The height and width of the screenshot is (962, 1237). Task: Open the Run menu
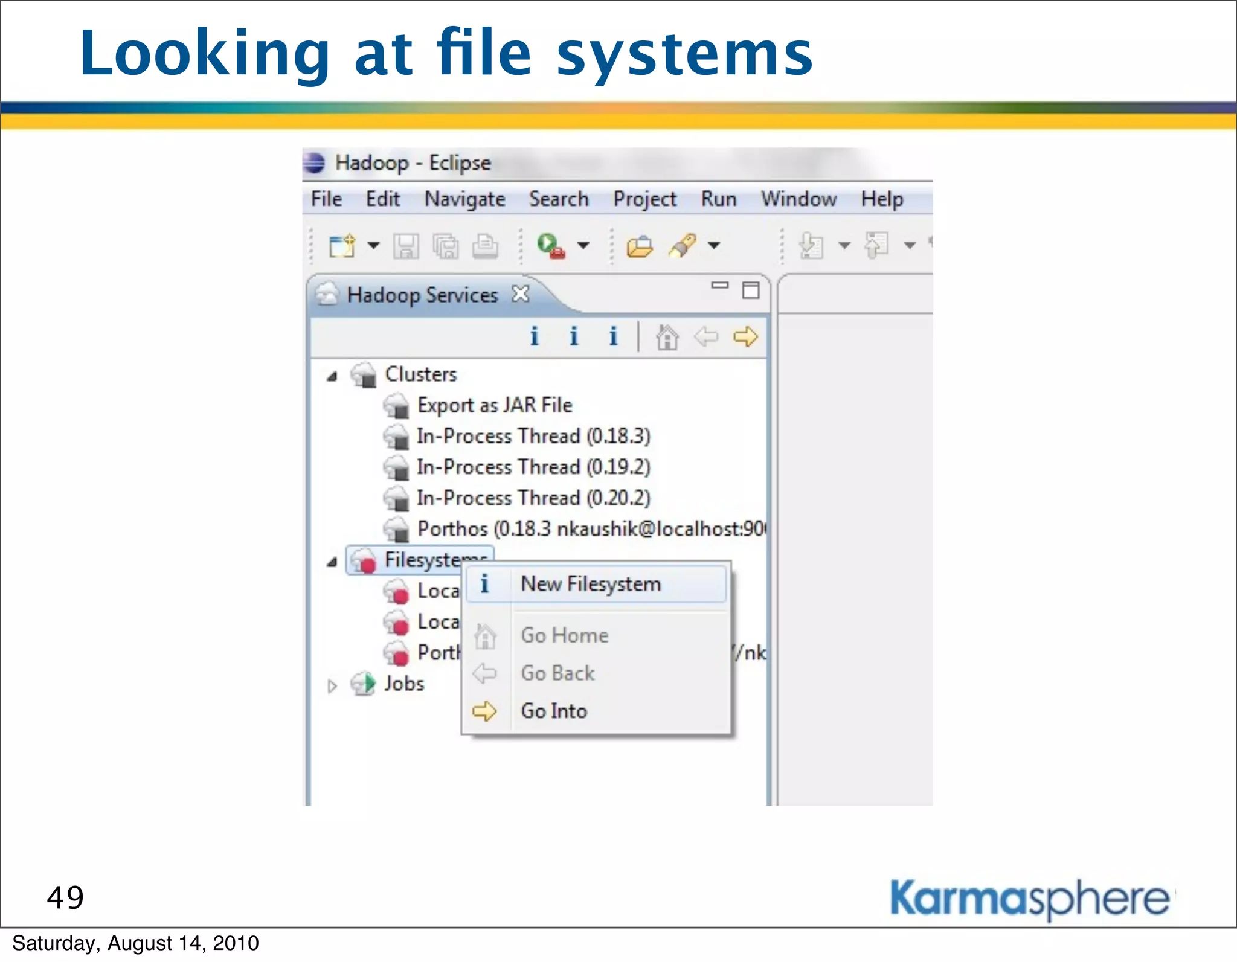point(719,199)
